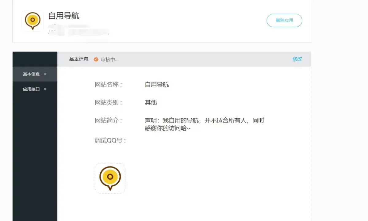Image resolution: width=368 pixels, height=221 pixels.
Task: Click the 基本信息 heading in the gray bar
Action: point(79,59)
